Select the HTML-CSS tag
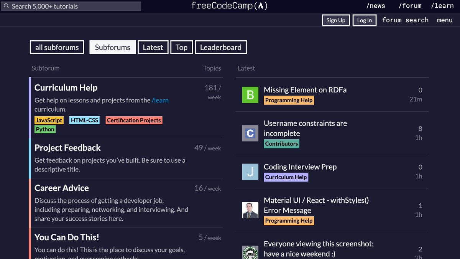This screenshot has width=460, height=259. (x=84, y=120)
